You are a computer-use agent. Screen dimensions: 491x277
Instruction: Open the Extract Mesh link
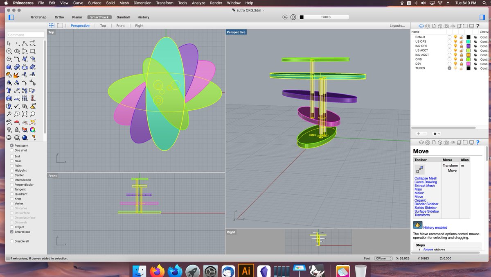(x=424, y=186)
